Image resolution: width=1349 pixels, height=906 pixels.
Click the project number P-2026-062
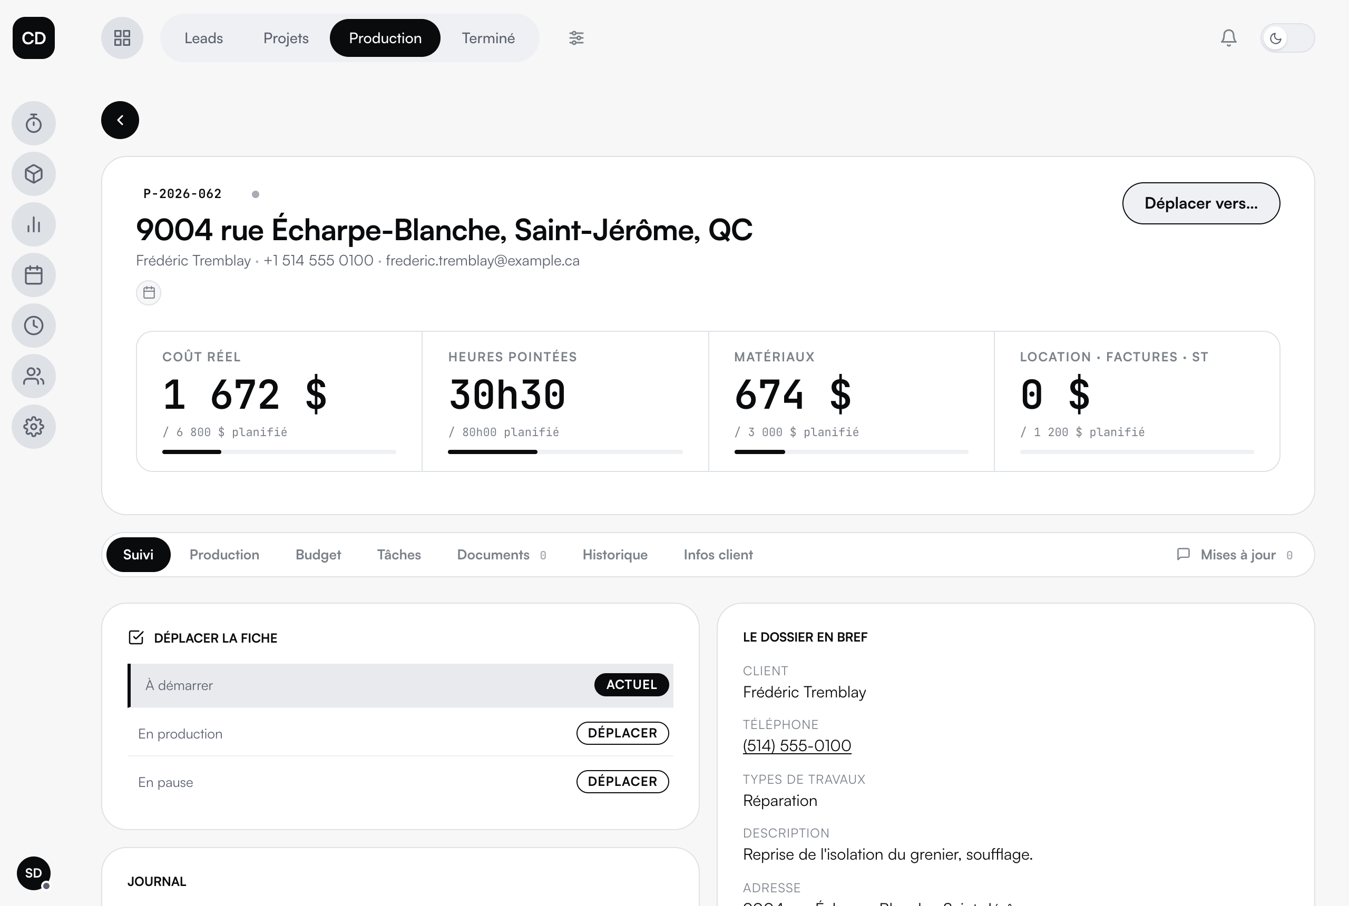coord(183,193)
